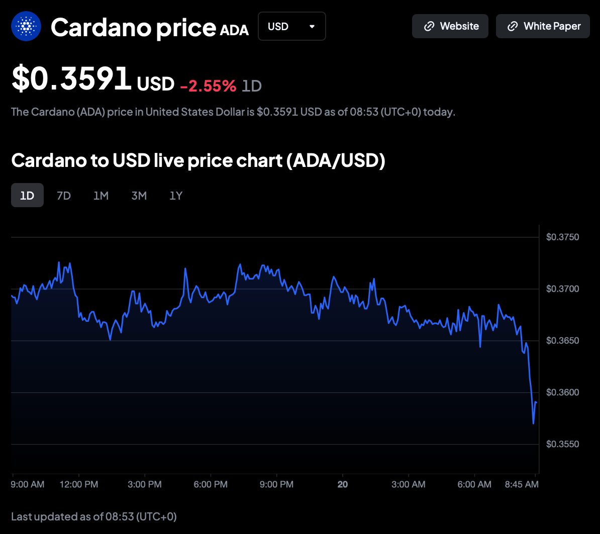This screenshot has height=534, width=600.
Task: Open the USD currency selector text
Action: 278,26
